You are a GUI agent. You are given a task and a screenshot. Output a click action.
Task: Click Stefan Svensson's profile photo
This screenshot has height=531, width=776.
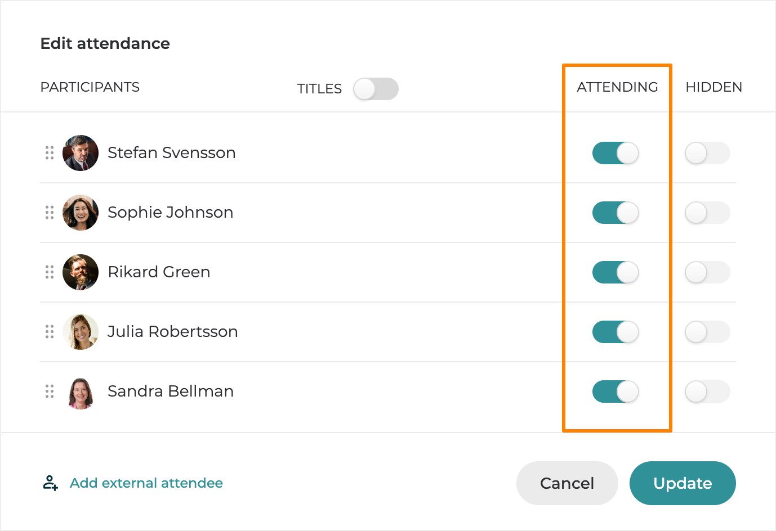(x=81, y=153)
